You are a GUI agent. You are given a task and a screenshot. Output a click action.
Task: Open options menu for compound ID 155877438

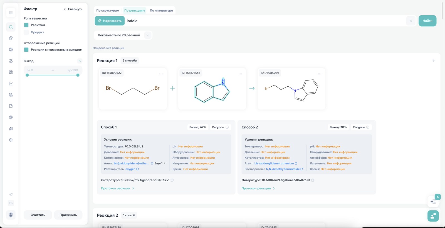point(240,74)
